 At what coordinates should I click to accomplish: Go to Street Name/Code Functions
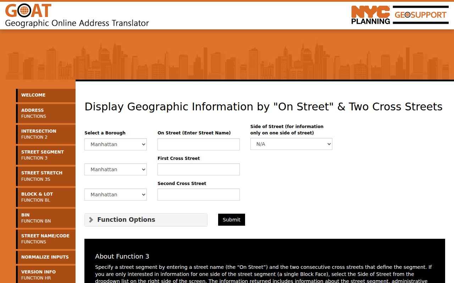pyautogui.click(x=46, y=239)
